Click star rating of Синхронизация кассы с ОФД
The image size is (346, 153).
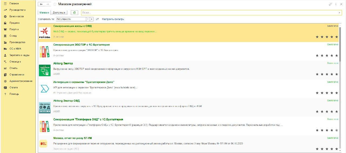(x=327, y=37)
